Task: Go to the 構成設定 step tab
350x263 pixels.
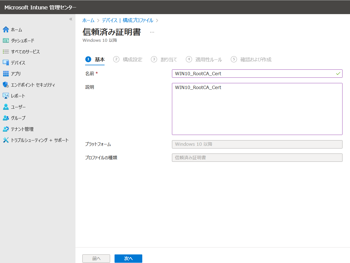Action: tap(128, 59)
